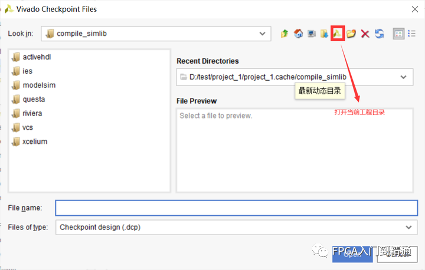Click the computer/desktop location icon
Screen dimensions: 425x270
pos(311,34)
